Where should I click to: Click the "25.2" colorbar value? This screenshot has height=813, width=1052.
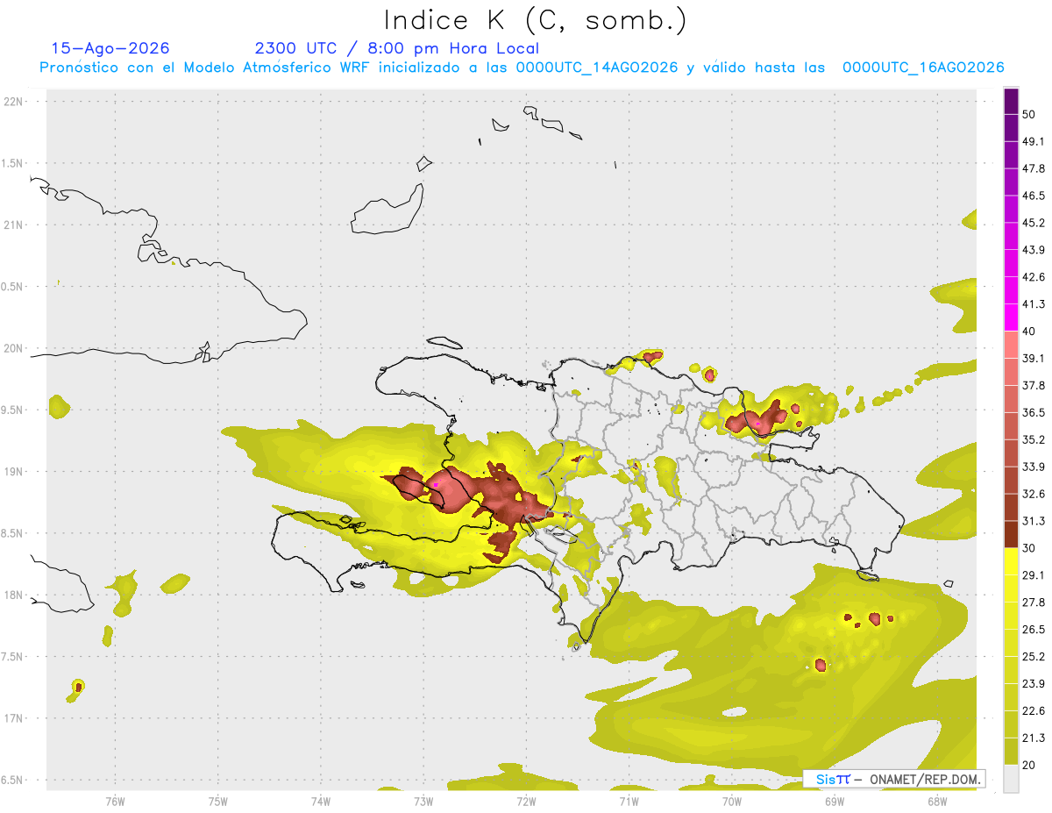click(1034, 657)
